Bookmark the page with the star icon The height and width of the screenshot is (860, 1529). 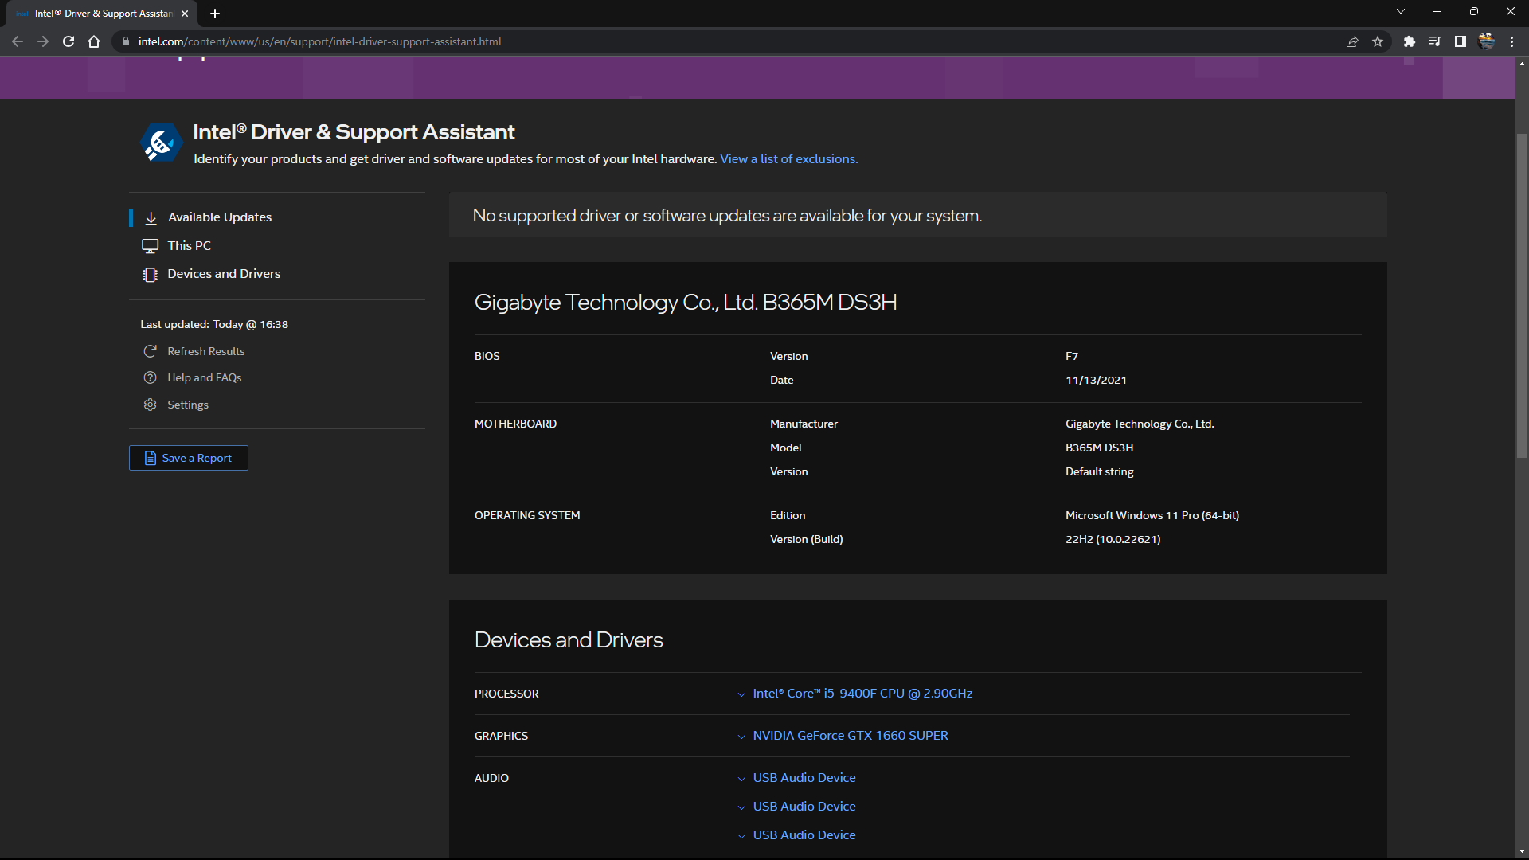point(1378,41)
